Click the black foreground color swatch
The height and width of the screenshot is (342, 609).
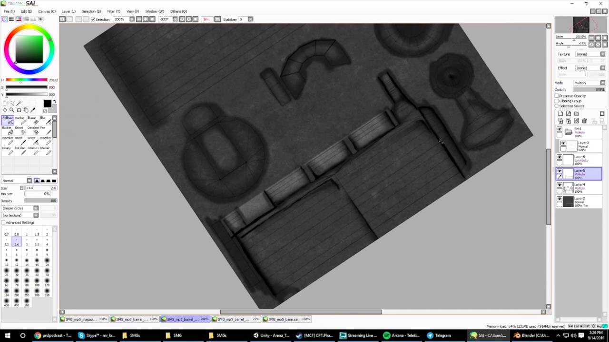[47, 104]
